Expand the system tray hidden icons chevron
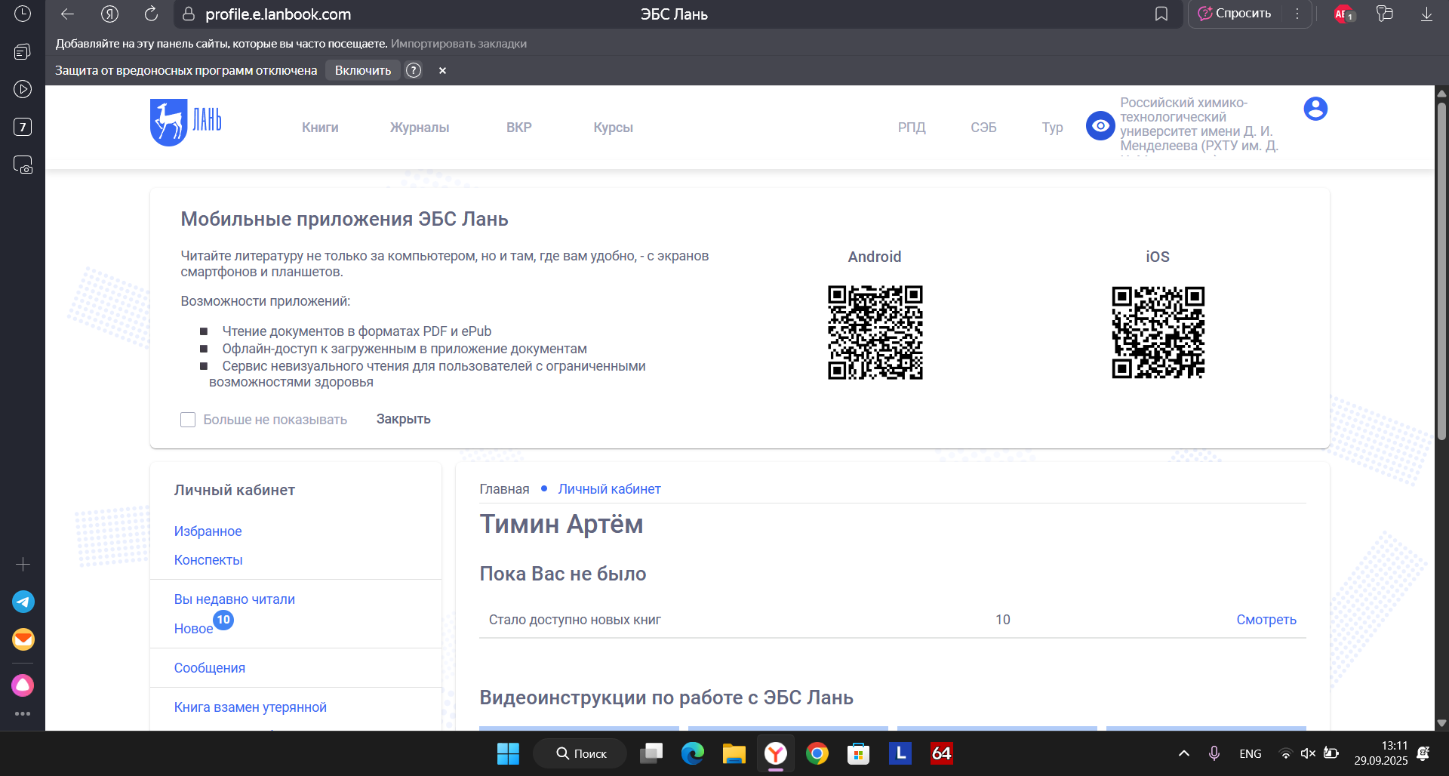This screenshot has height=776, width=1449. (x=1184, y=753)
